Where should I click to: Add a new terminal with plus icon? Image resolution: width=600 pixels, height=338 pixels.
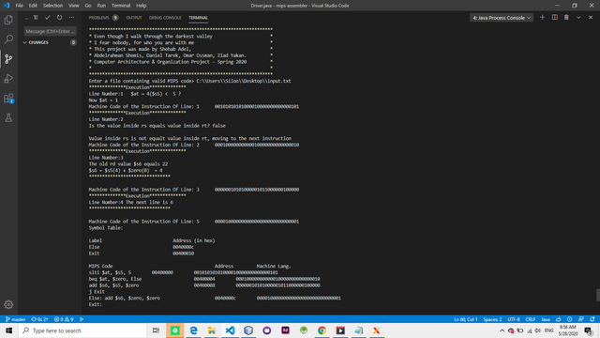(x=542, y=17)
